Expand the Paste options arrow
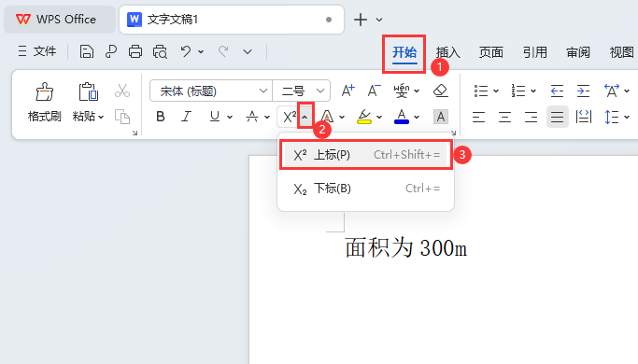The width and height of the screenshot is (638, 364). (101, 117)
